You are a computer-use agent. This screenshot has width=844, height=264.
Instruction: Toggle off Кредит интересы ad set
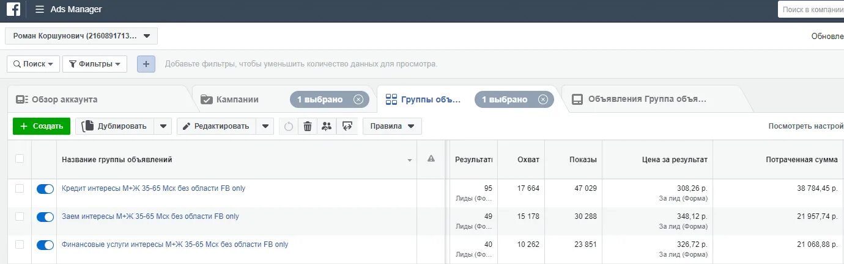click(x=45, y=189)
